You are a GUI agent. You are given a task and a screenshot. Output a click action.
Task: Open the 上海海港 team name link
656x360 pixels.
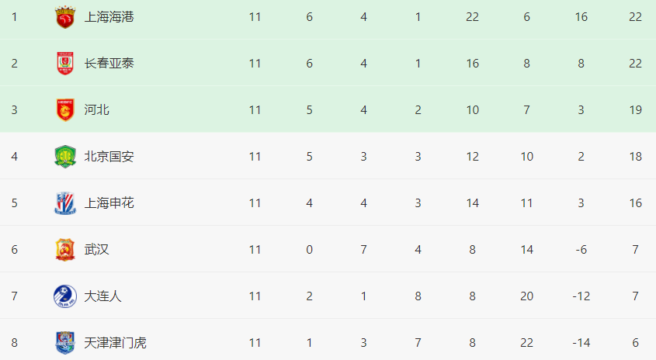(109, 17)
